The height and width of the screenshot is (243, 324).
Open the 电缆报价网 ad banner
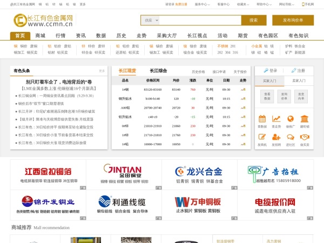[x=275, y=205]
